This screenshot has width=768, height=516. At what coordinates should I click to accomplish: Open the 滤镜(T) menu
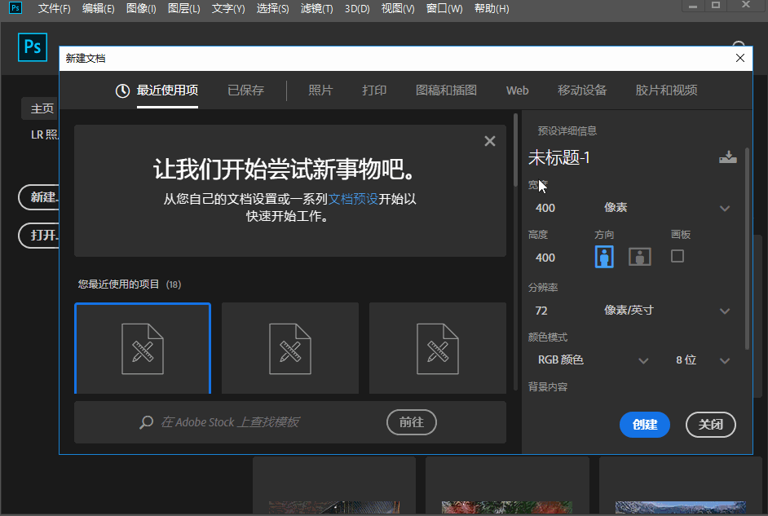316,9
